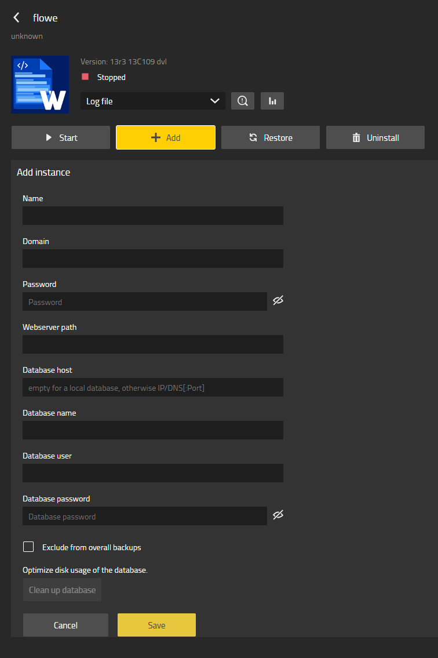Click the yellow Add button

(x=166, y=137)
